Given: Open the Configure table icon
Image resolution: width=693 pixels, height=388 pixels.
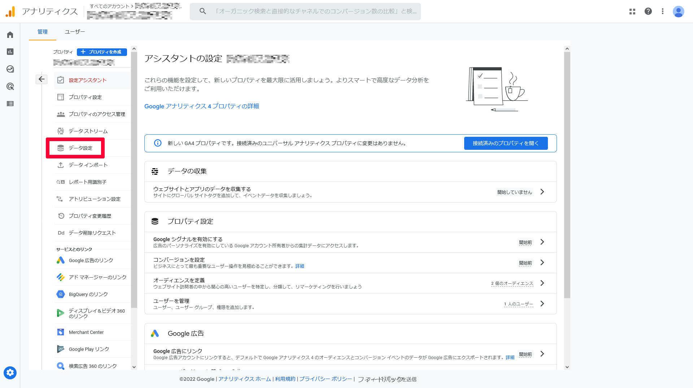Looking at the screenshot, I should click(x=10, y=104).
